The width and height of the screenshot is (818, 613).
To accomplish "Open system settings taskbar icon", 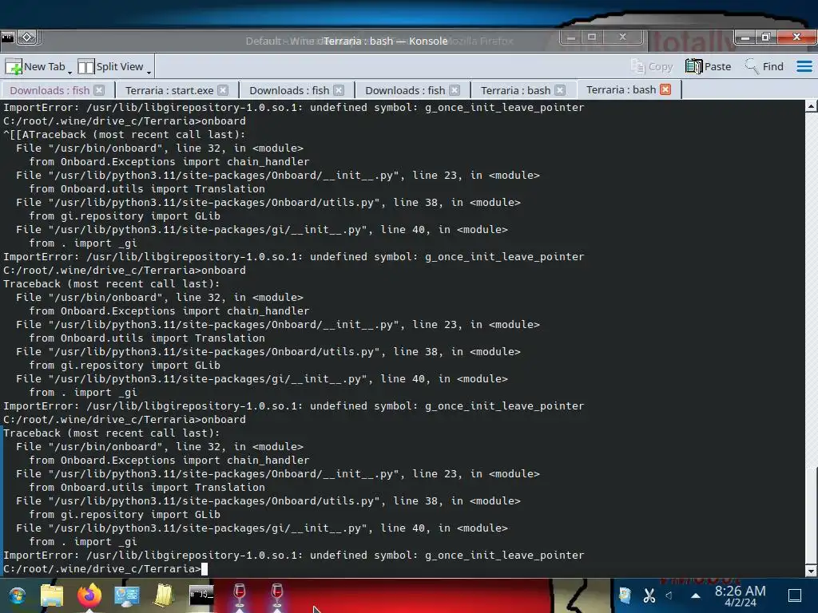I will tap(127, 595).
